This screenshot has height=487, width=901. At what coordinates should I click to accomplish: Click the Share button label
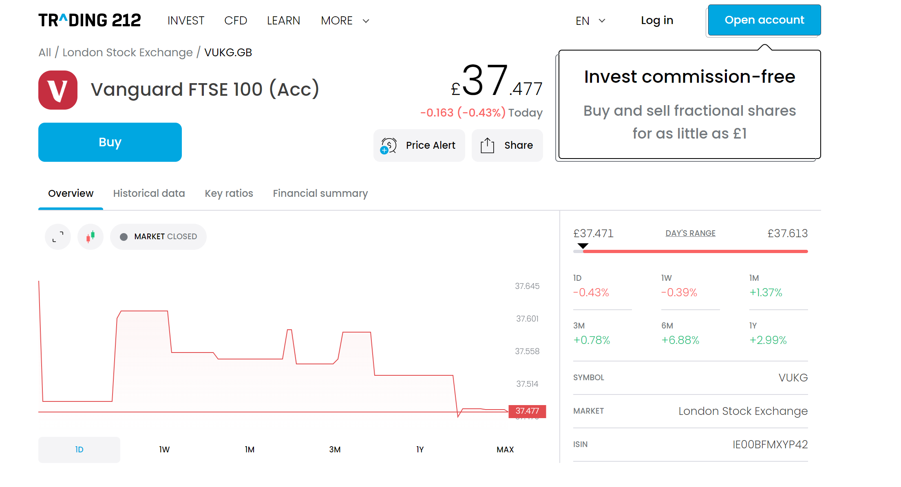point(519,145)
